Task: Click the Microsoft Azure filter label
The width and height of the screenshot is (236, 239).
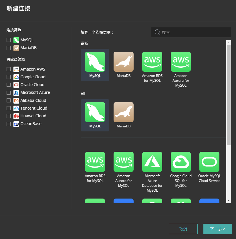Action: pos(35,92)
